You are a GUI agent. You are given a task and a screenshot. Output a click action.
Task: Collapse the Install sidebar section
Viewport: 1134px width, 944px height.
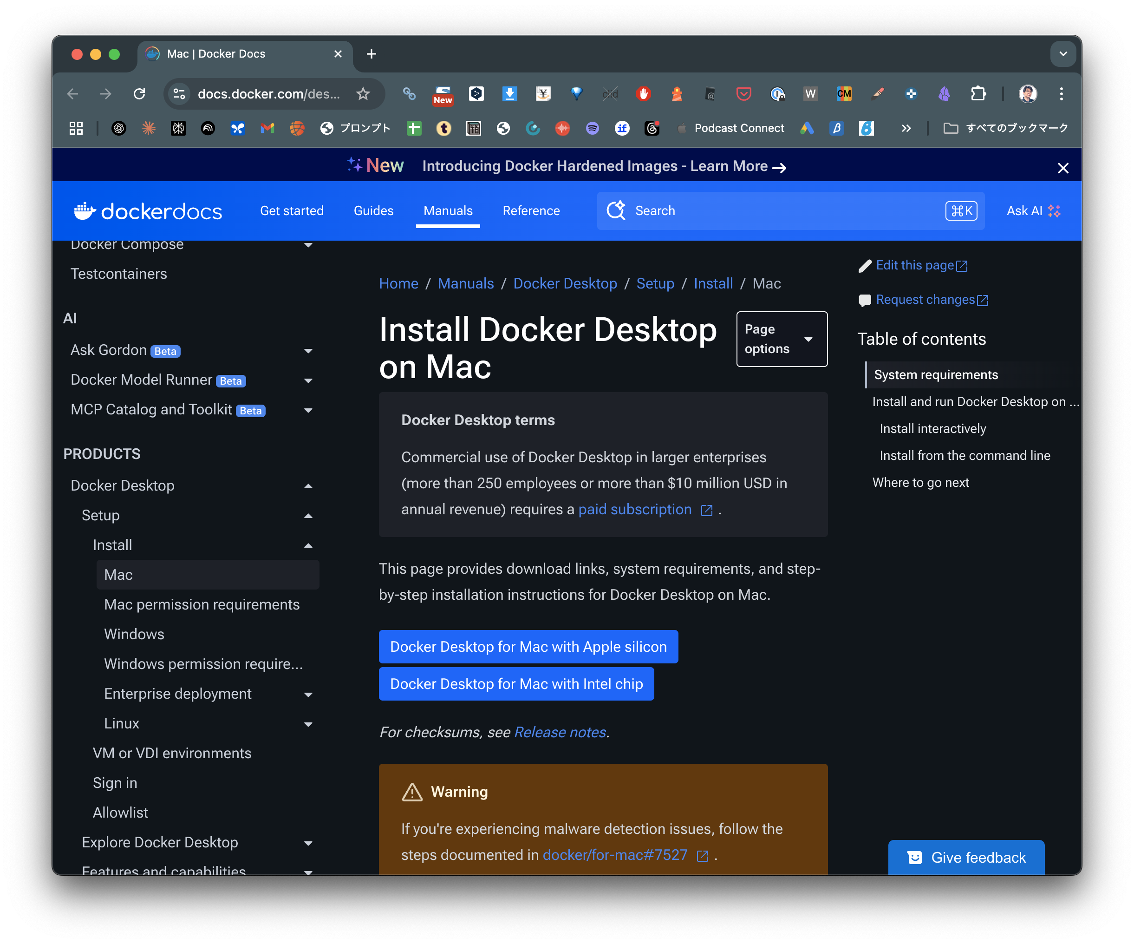click(x=308, y=545)
